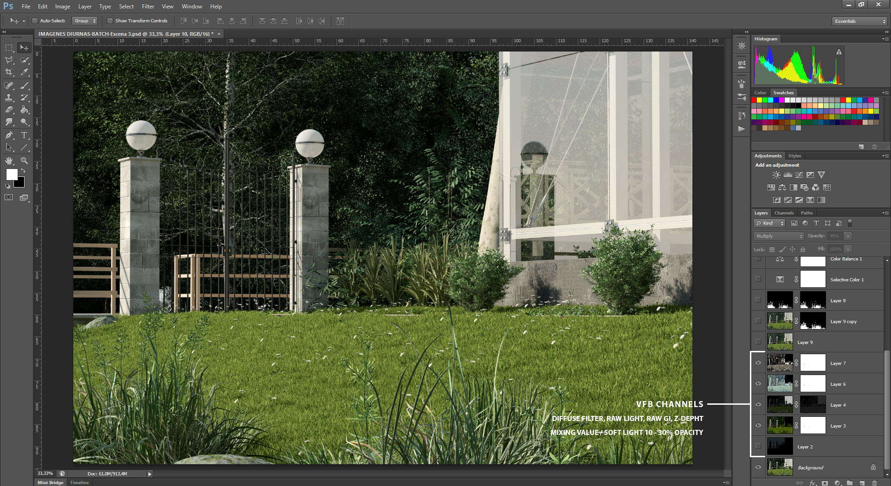Viewport: 891px width, 486px height.
Task: Add a Brightness/Contrast adjustment
Action: point(776,175)
